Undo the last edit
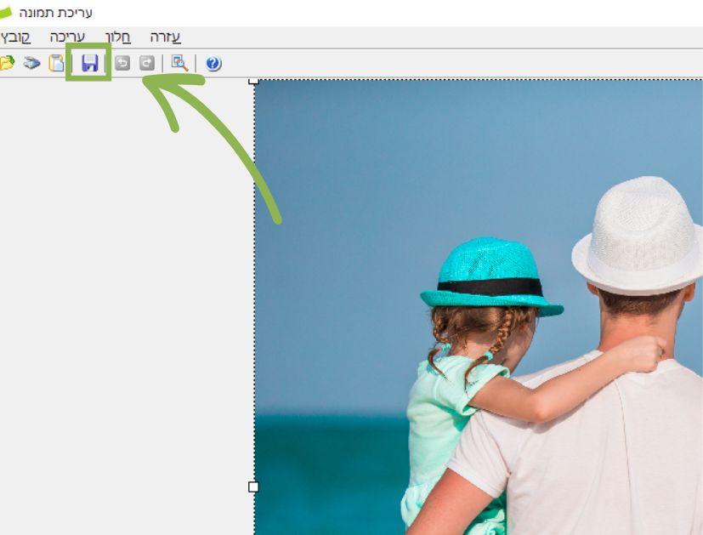 pos(122,63)
